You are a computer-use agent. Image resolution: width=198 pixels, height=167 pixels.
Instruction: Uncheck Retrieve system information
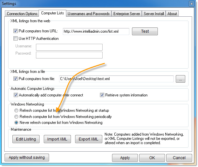(x=102, y=95)
